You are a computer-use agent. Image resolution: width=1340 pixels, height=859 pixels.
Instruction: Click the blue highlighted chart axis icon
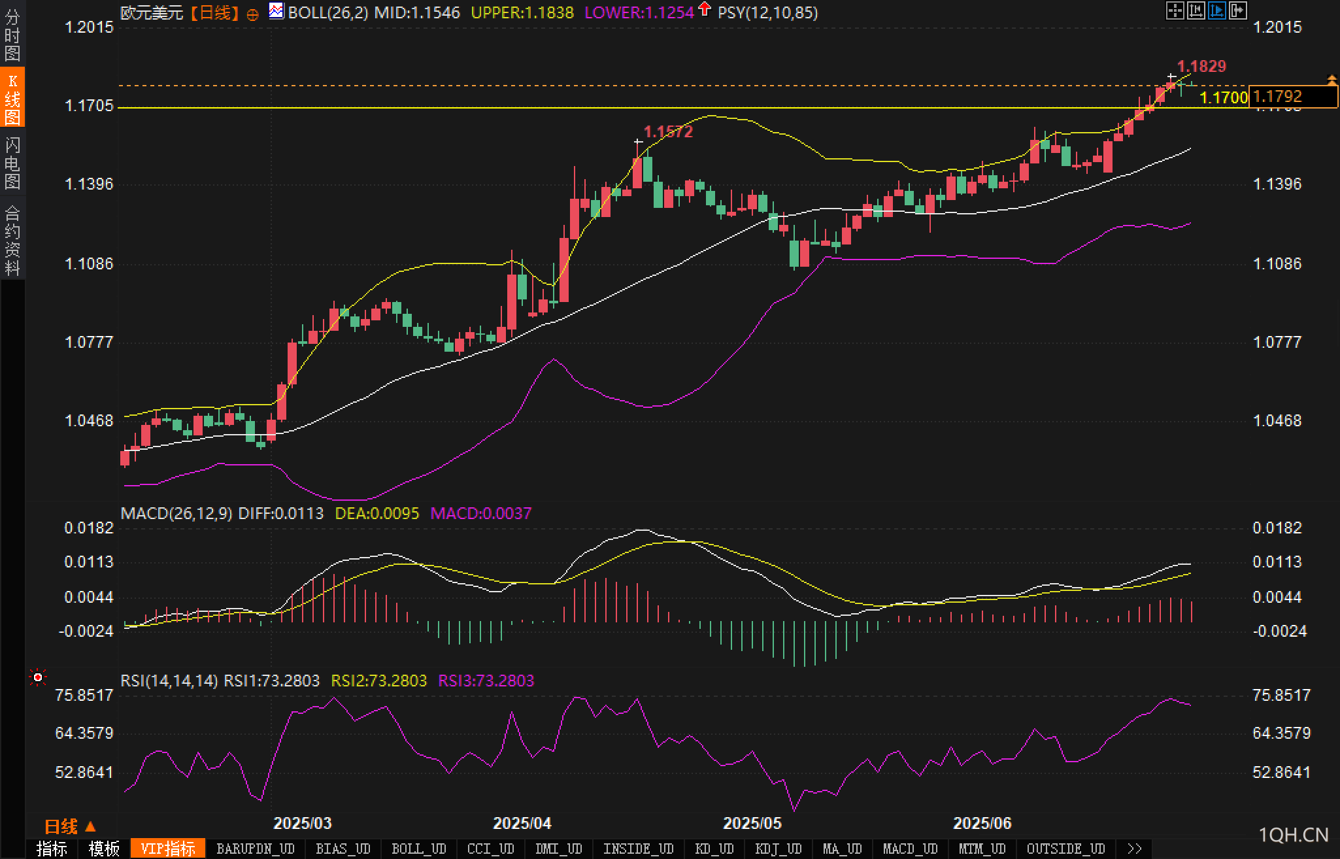[x=1216, y=10]
